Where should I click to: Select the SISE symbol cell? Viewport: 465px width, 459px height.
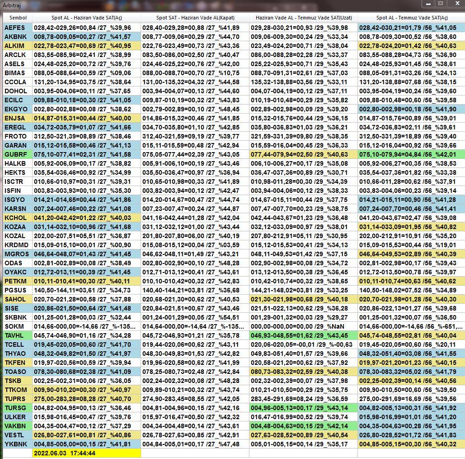pyautogui.click(x=18, y=309)
